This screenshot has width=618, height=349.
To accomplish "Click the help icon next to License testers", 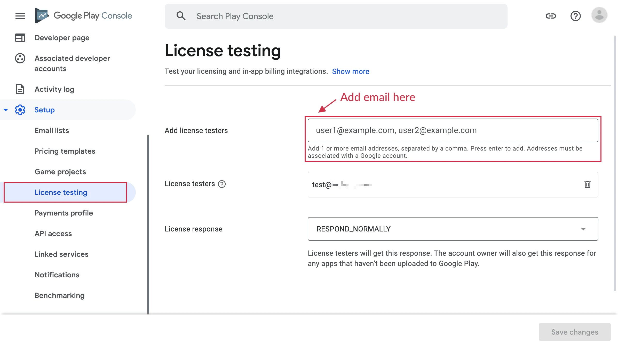I will [x=222, y=184].
